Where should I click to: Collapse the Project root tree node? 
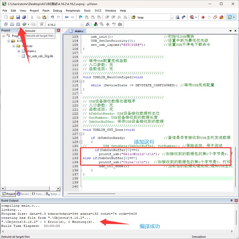4,36
